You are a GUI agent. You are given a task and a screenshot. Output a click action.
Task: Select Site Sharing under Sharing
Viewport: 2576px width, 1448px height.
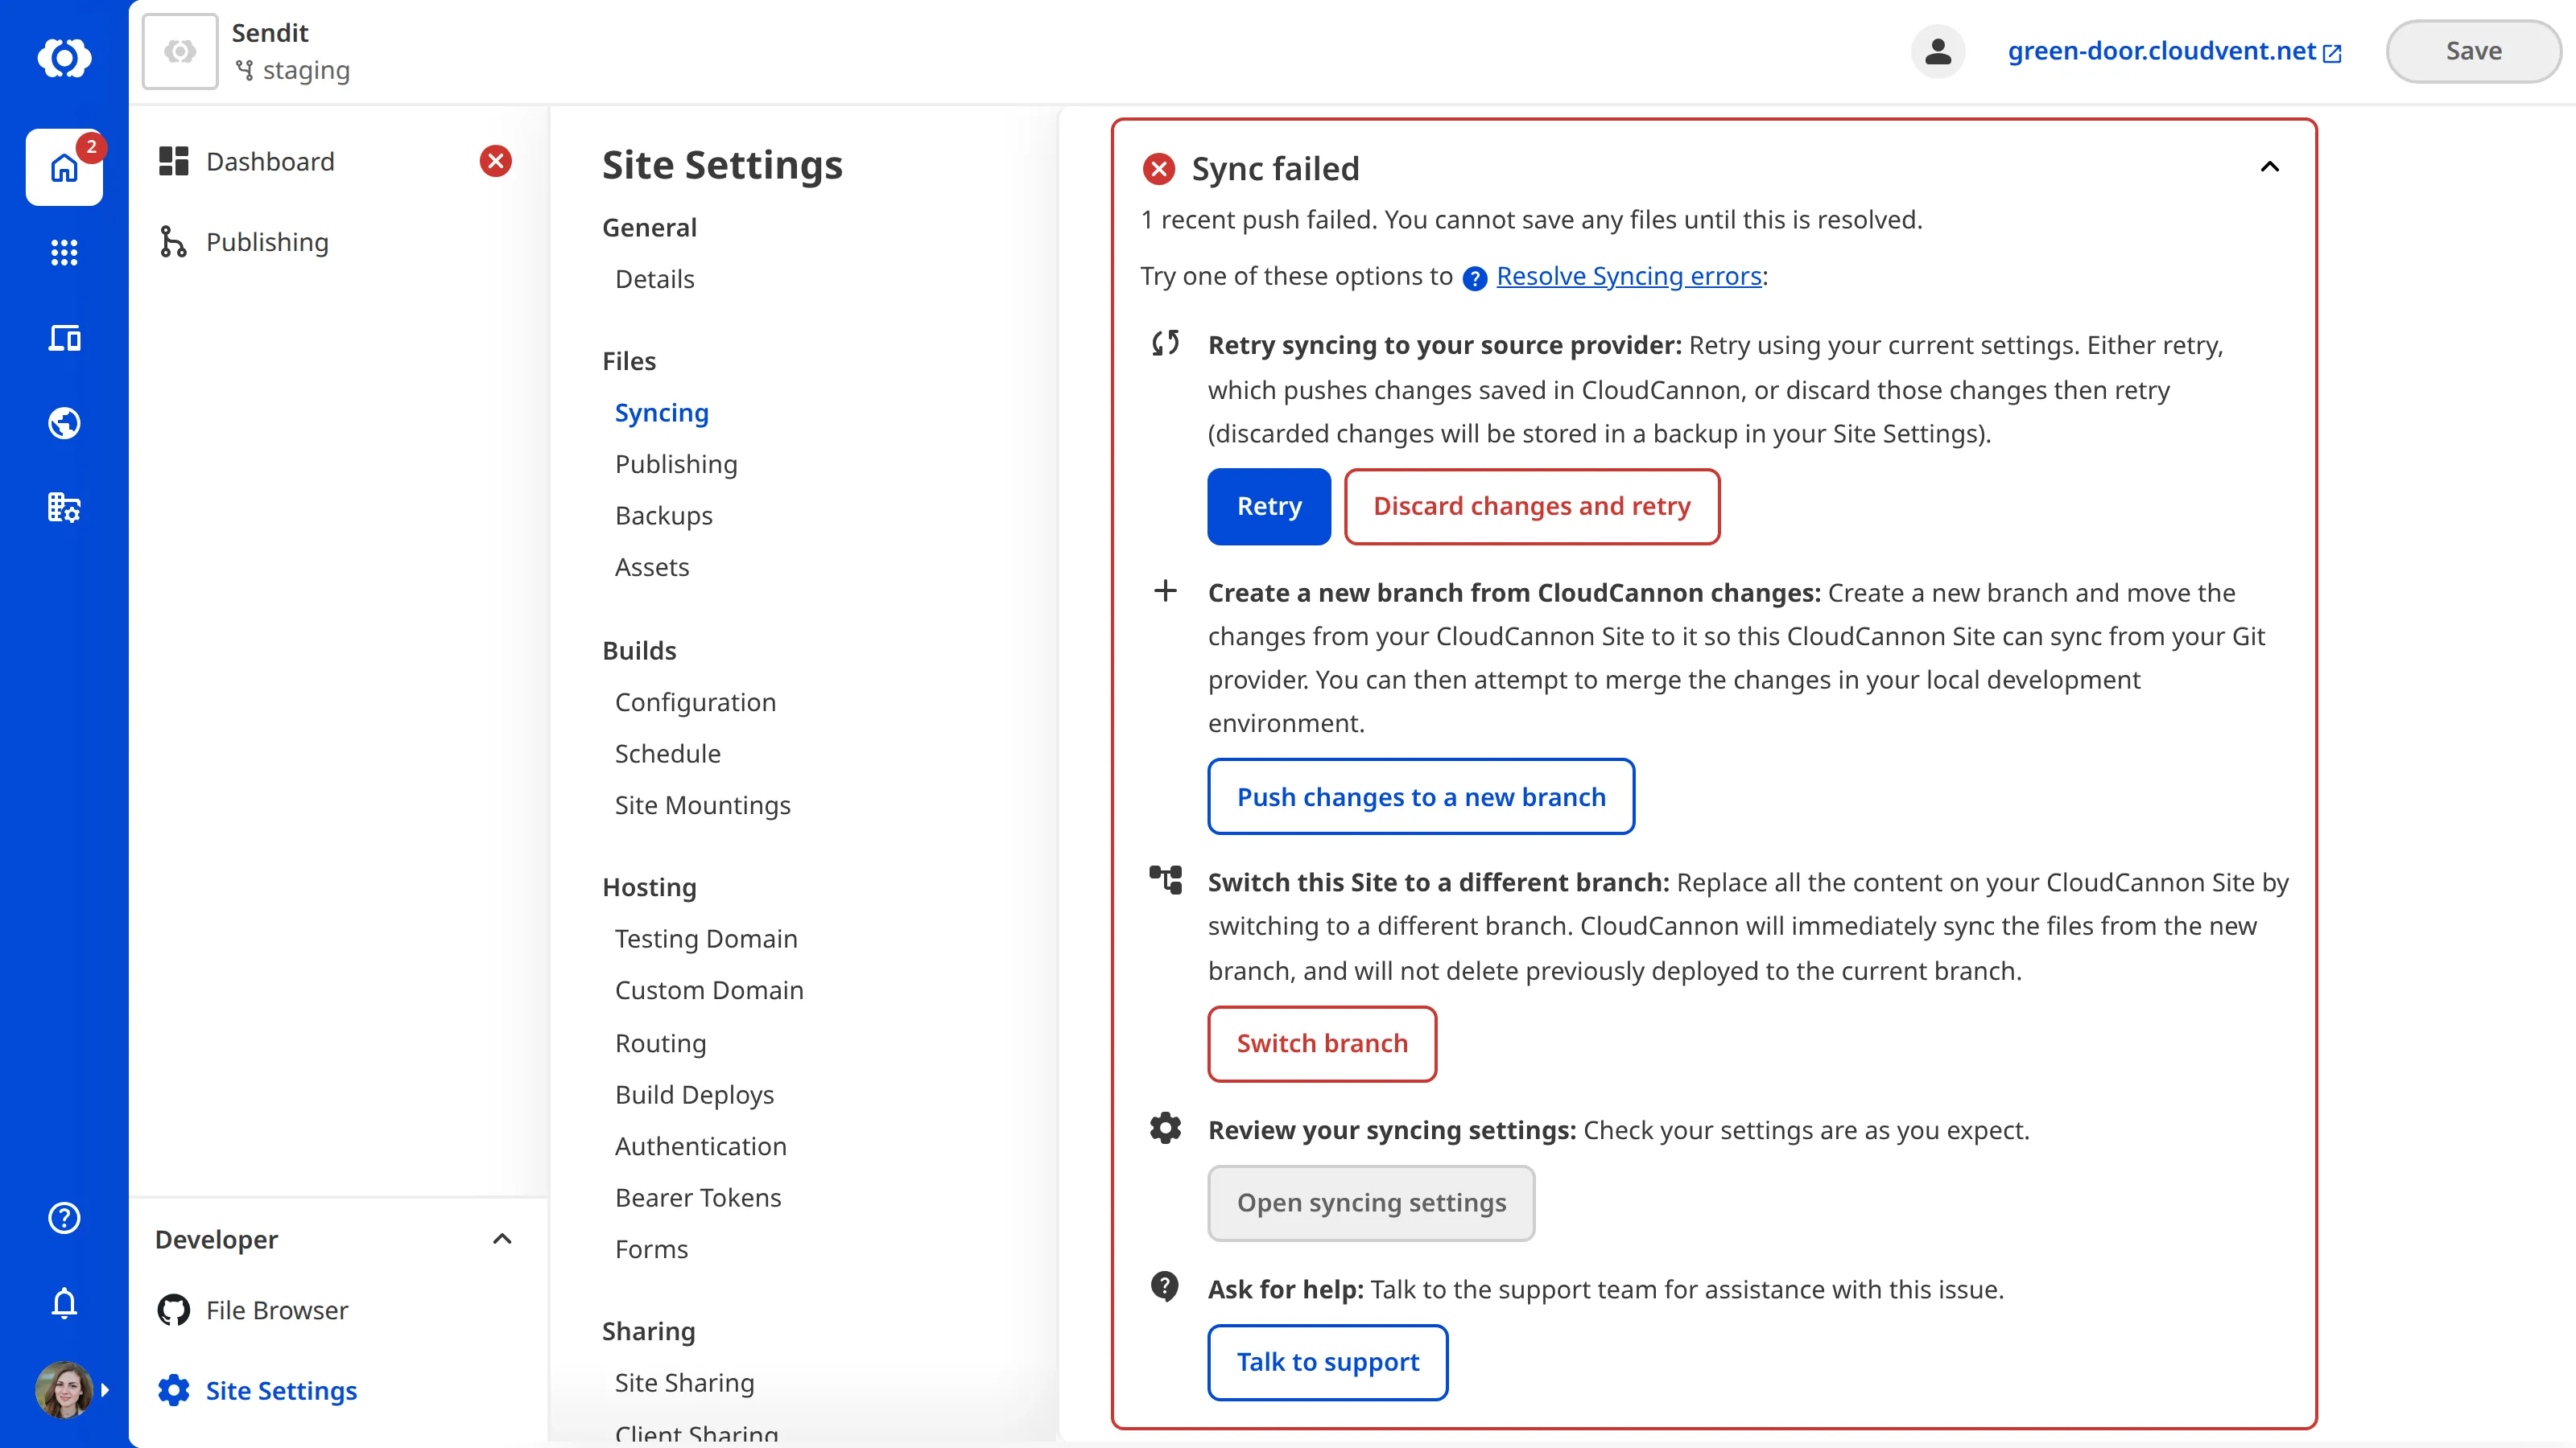(684, 1382)
